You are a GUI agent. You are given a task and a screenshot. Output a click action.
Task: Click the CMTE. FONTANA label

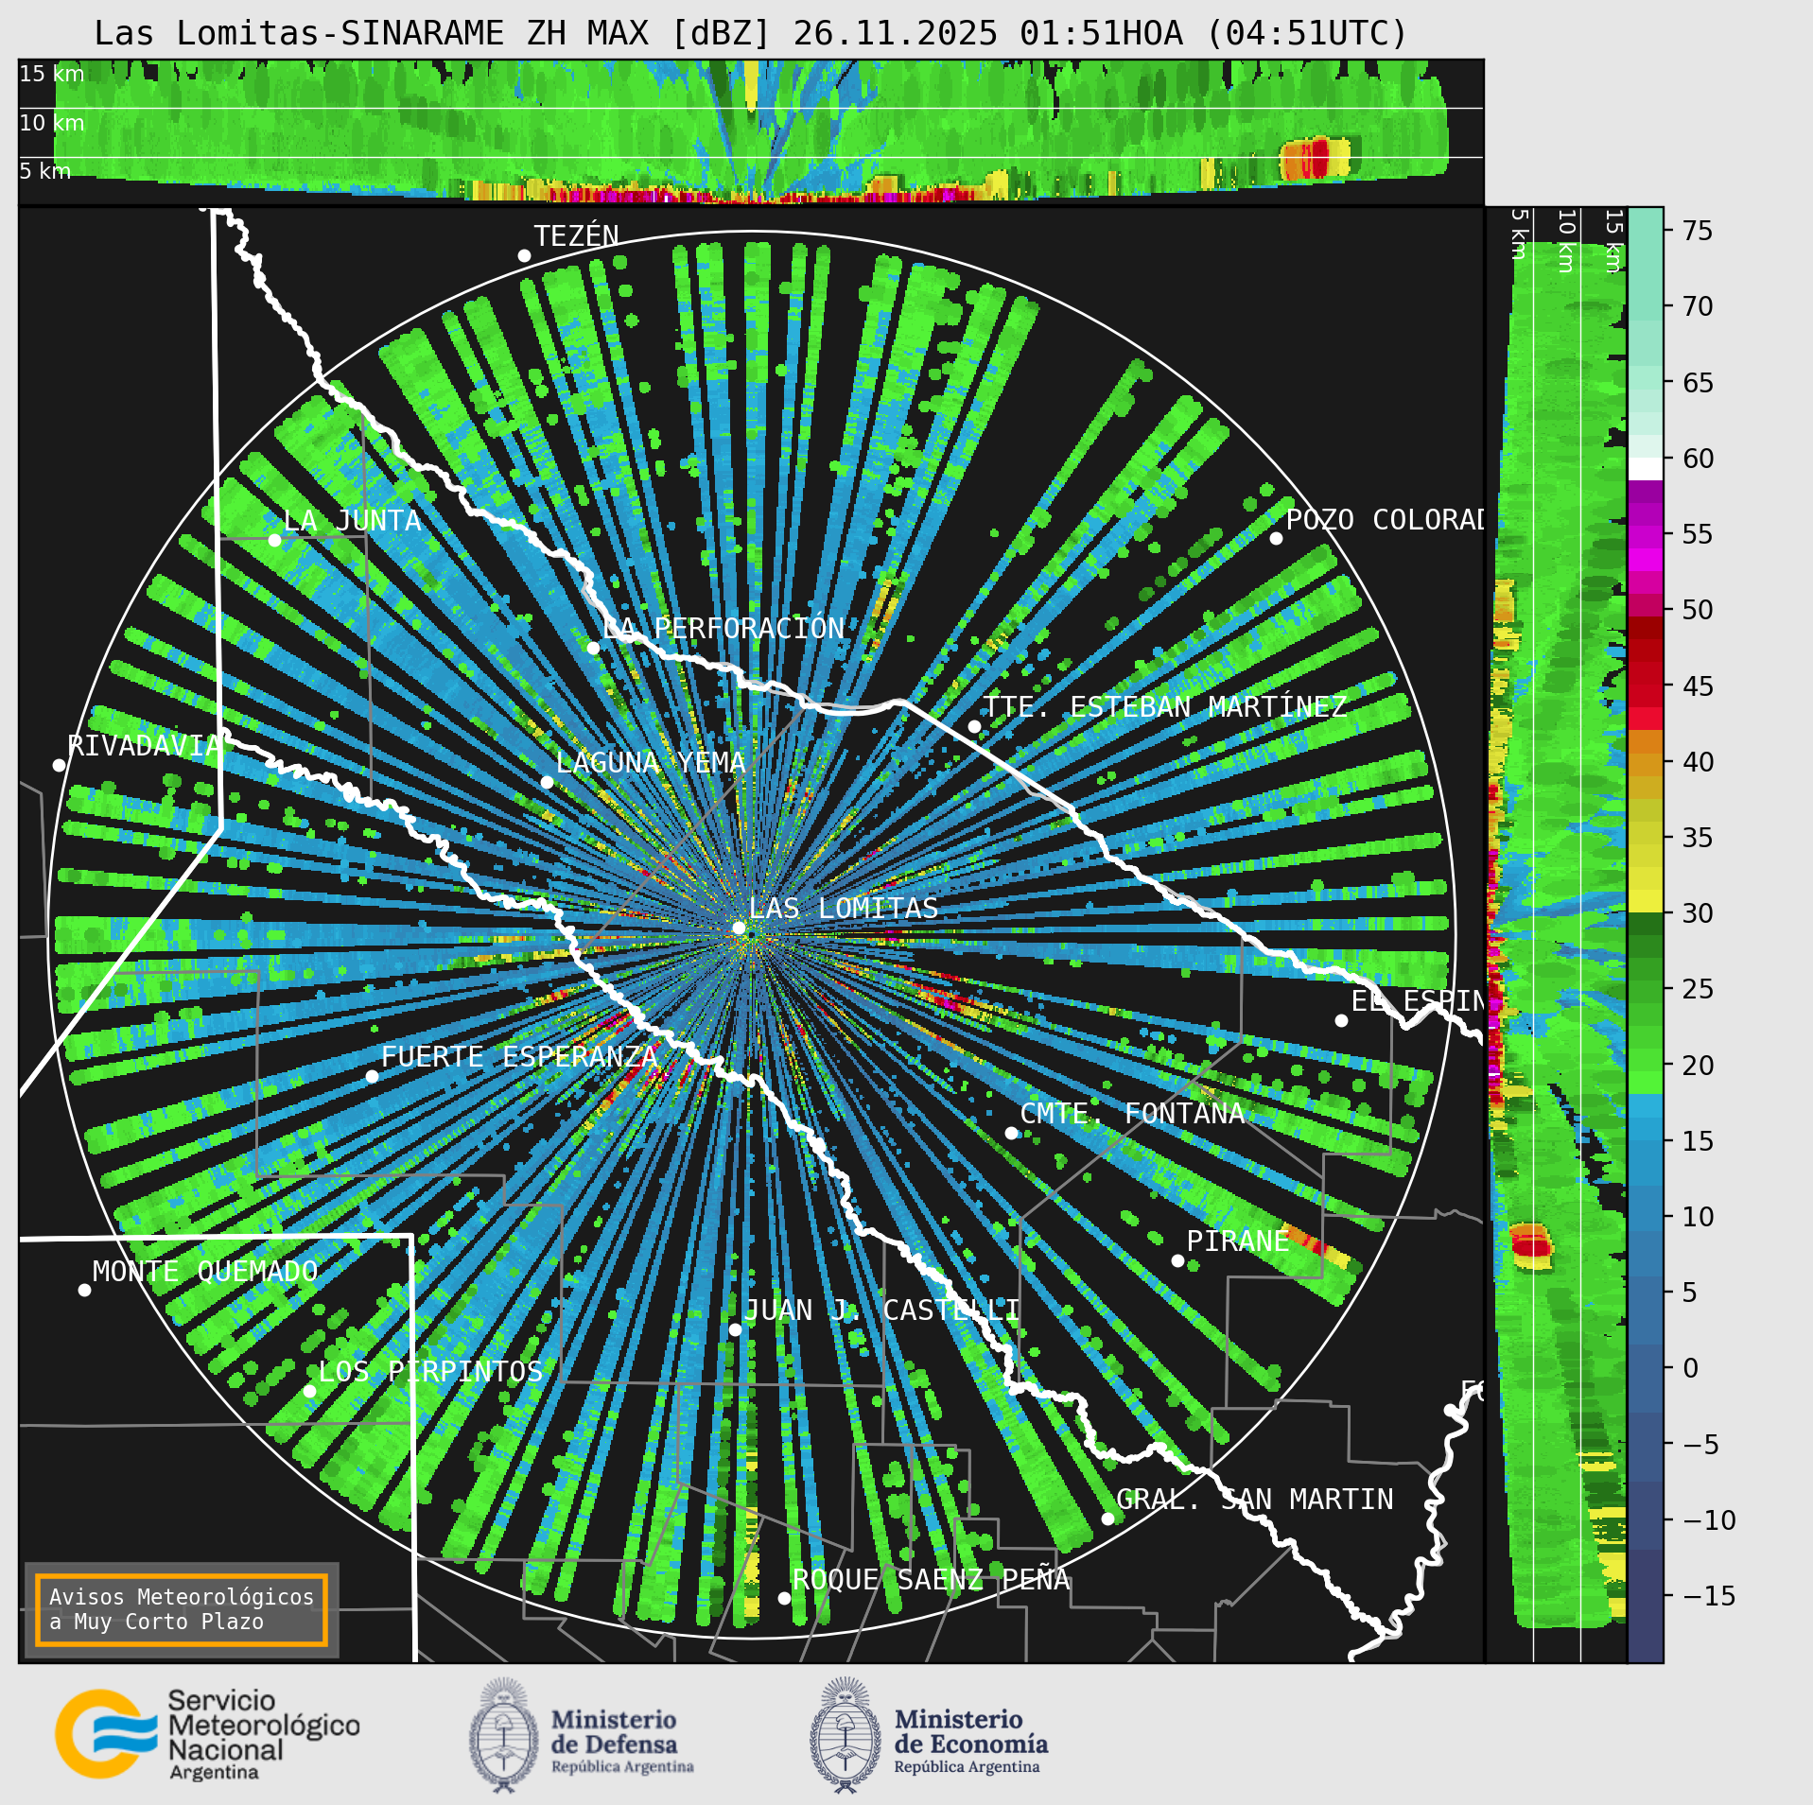point(1132,1114)
